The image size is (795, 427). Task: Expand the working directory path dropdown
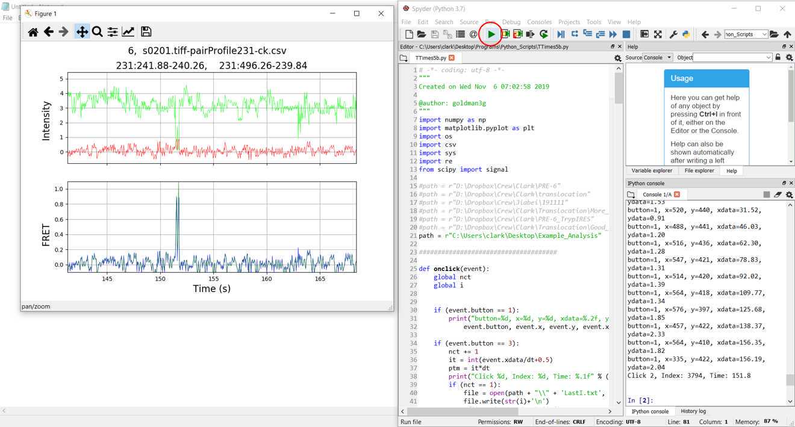tap(765, 34)
